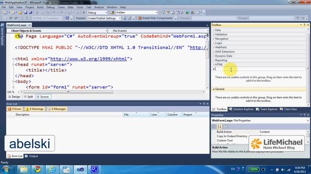The image size is (311, 174).
Task: Switch editor to Source view
Action: (43, 97)
